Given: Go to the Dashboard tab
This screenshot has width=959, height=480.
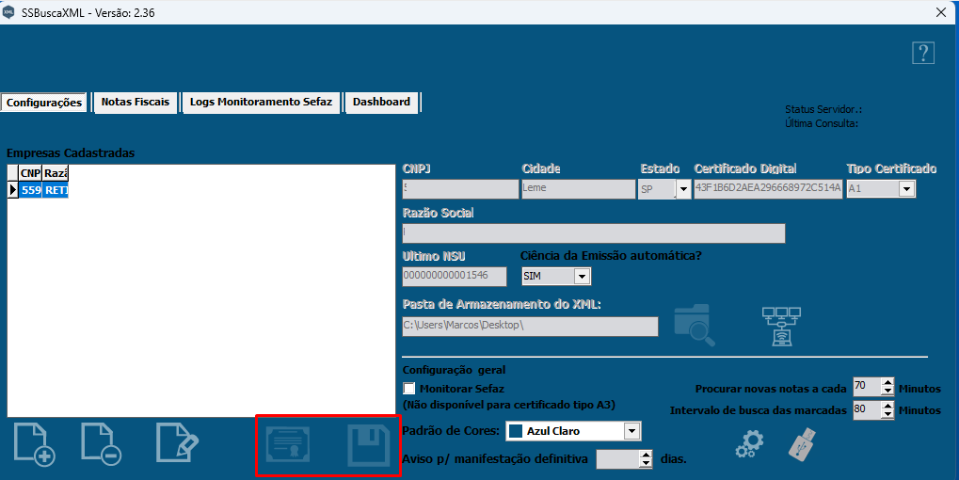Looking at the screenshot, I should (381, 102).
